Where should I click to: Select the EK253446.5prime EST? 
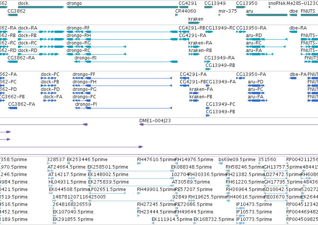tap(68, 163)
